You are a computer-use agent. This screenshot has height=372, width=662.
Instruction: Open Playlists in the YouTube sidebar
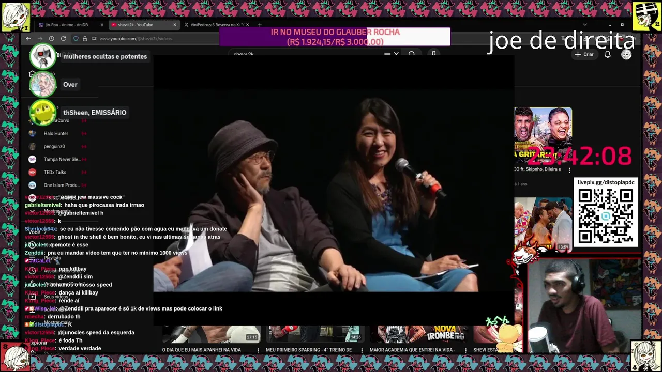coord(52,258)
